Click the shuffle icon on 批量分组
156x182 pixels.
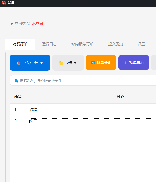point(93,63)
